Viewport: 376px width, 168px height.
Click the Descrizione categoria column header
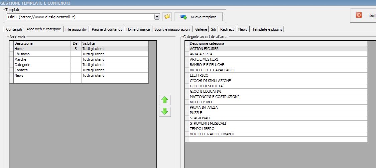tap(278, 43)
